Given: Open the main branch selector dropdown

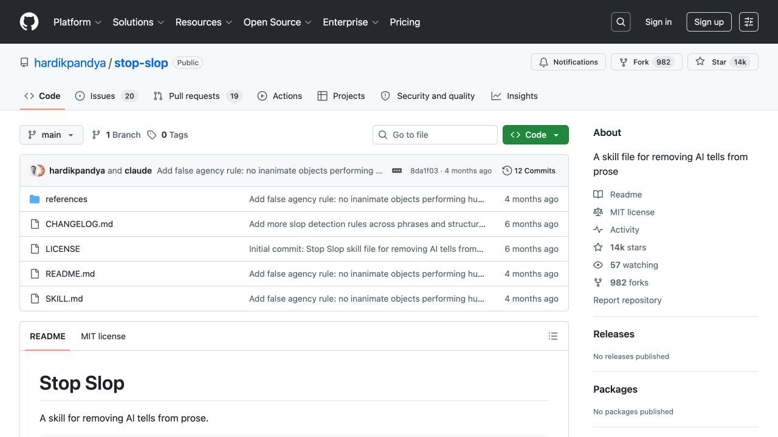Looking at the screenshot, I should coord(51,135).
